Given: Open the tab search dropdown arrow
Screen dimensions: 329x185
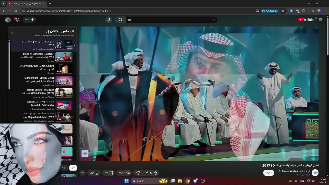Looking at the screenshot, I should pos(3,3).
